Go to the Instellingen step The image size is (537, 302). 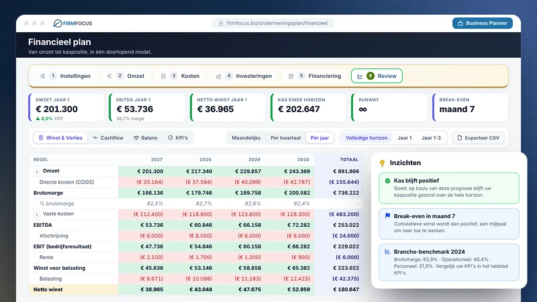point(65,76)
